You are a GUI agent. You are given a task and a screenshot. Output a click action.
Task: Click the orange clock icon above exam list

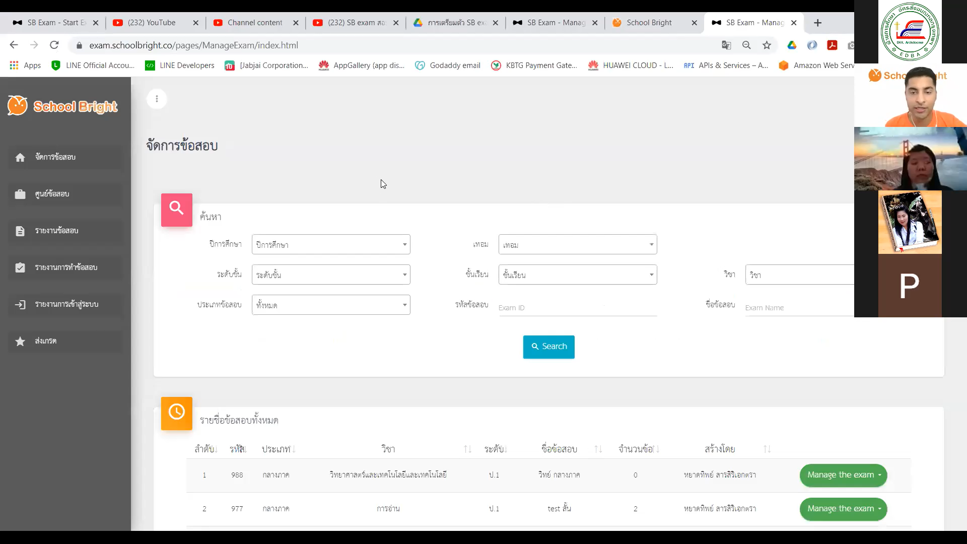point(176,413)
